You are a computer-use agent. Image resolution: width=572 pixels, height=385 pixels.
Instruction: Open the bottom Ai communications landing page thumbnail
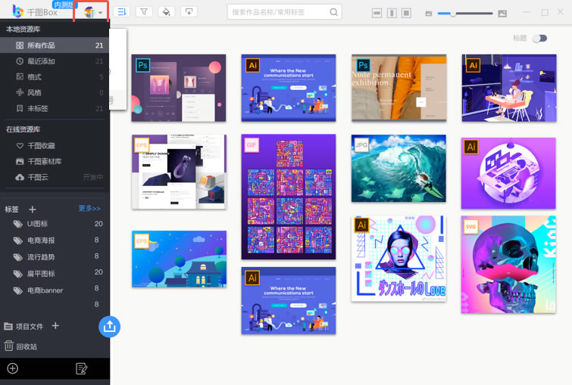(289, 300)
